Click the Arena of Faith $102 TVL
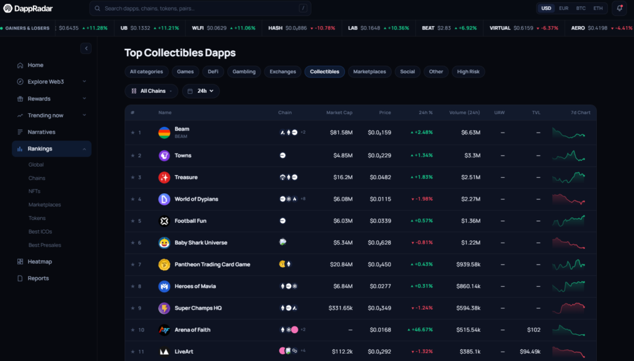The image size is (634, 361). click(x=534, y=330)
